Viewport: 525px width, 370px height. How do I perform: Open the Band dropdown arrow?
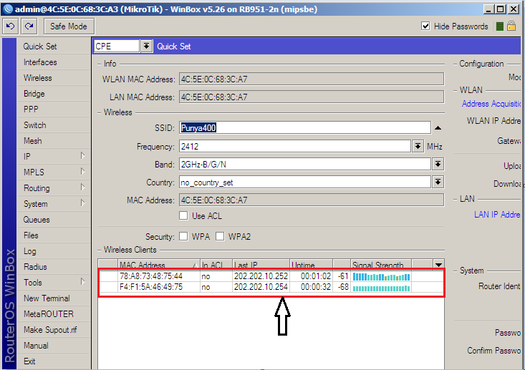pyautogui.click(x=438, y=165)
